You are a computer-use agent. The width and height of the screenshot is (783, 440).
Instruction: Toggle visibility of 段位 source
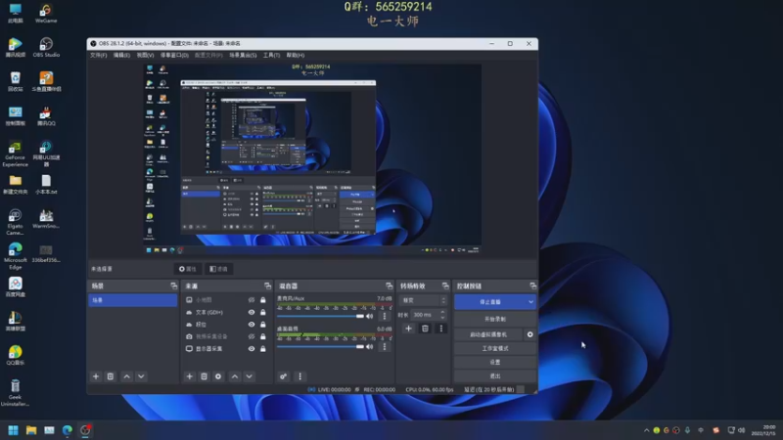pos(252,325)
